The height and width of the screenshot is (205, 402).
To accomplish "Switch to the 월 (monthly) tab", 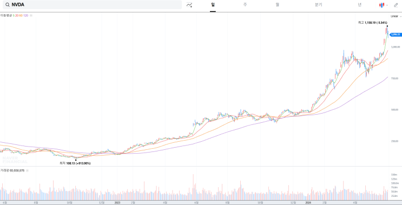I will coord(278,5).
